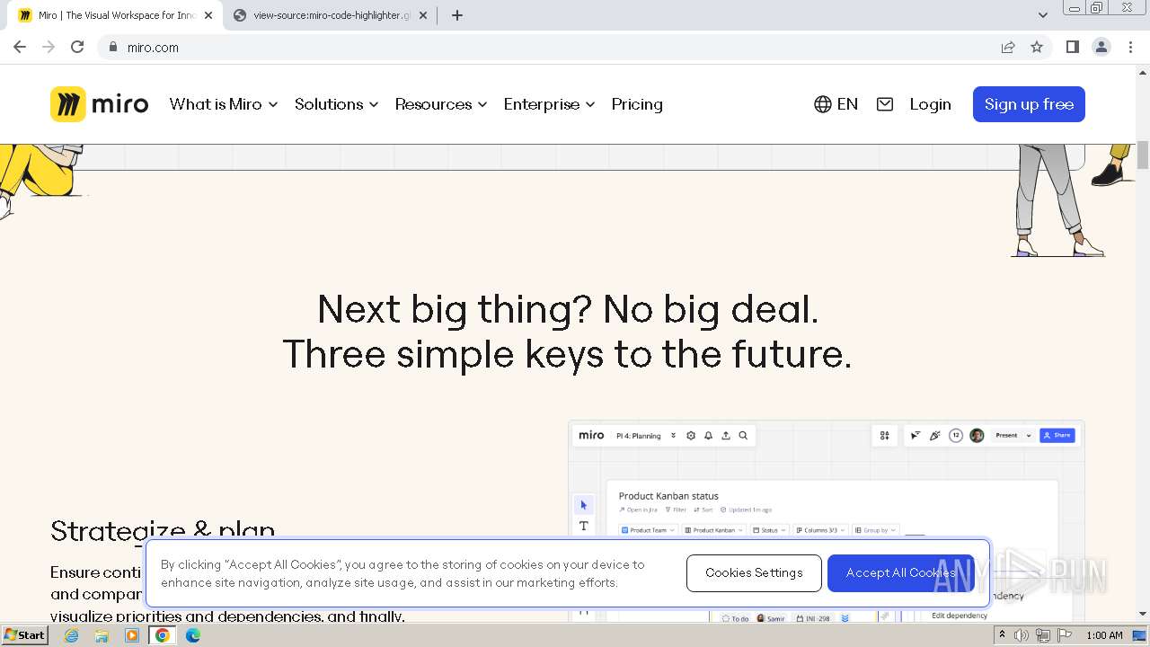Launch Microsoft Edge from the taskbar
The height and width of the screenshot is (647, 1150).
(x=193, y=635)
